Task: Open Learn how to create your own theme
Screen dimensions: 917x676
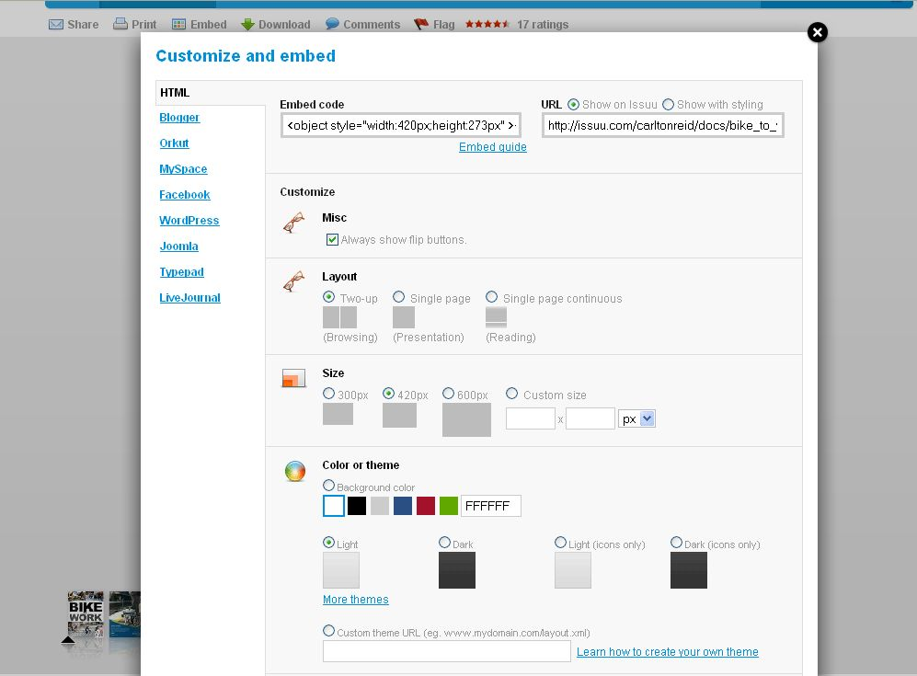Action: point(667,652)
